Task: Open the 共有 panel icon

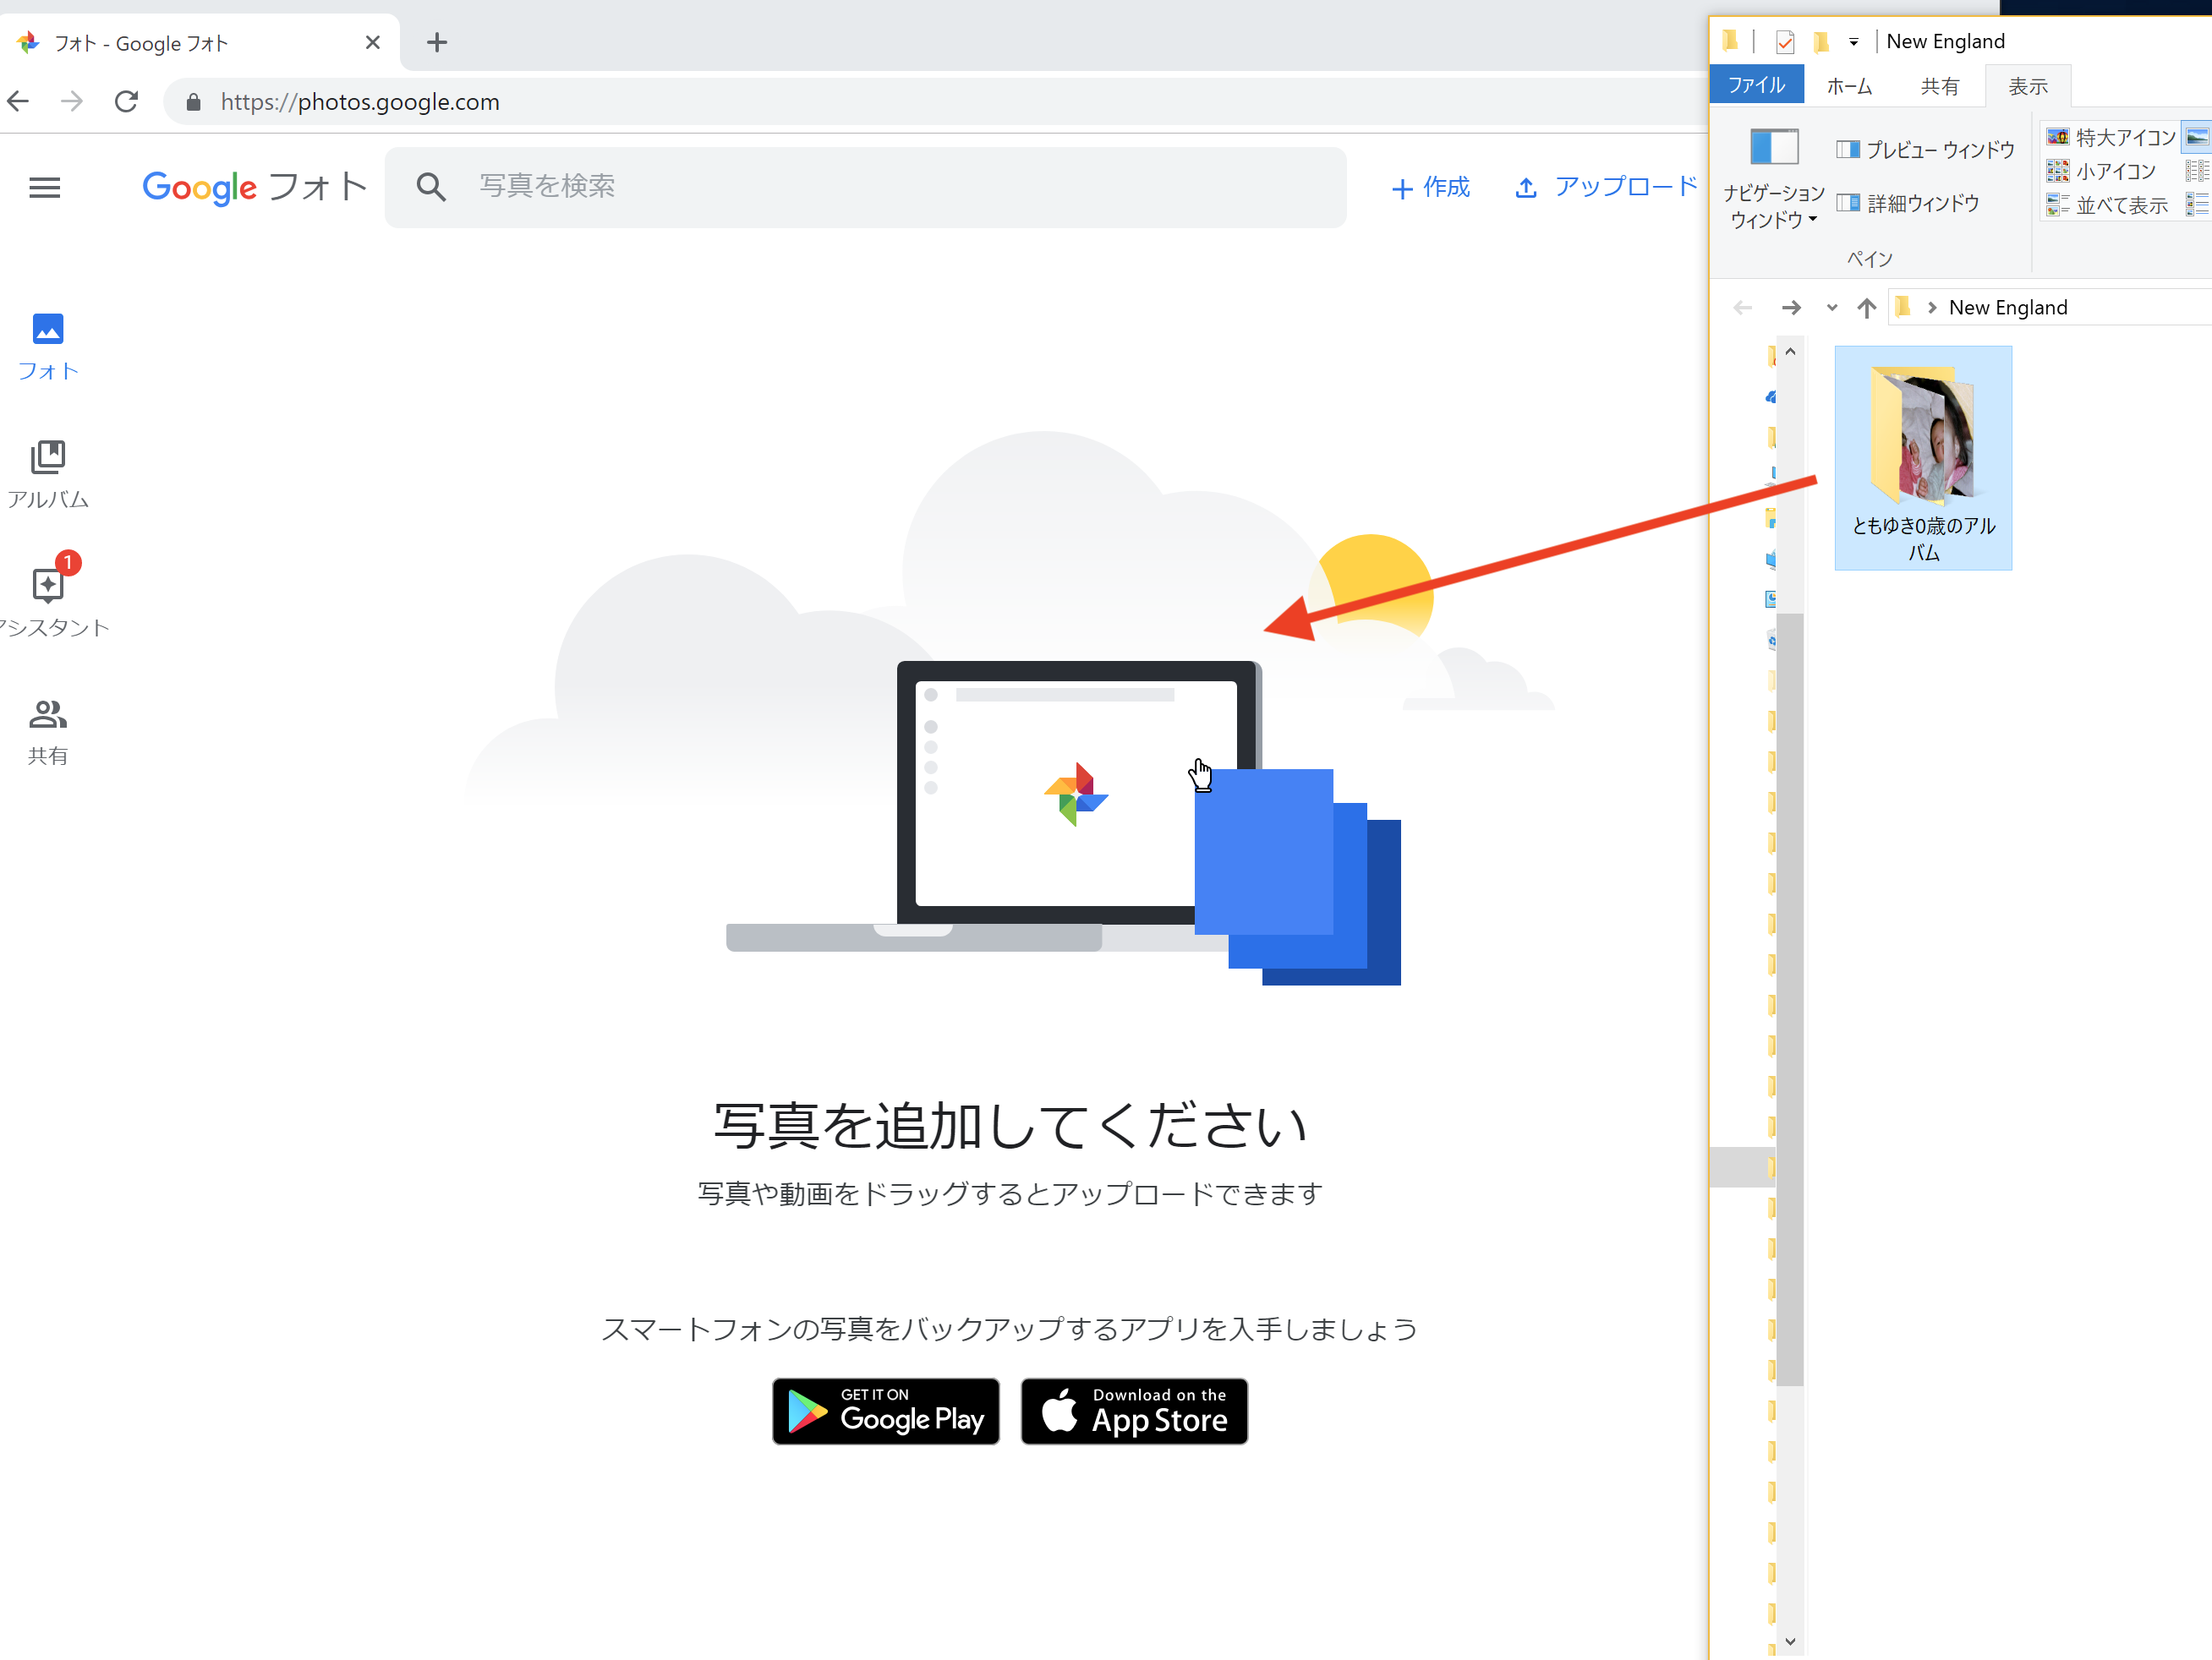Action: 47,729
